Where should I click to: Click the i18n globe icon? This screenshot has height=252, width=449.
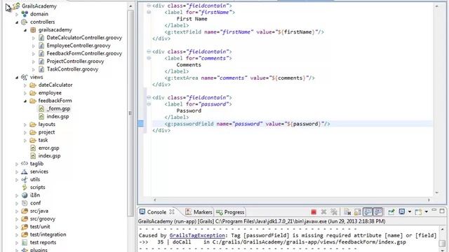[x=25, y=195]
